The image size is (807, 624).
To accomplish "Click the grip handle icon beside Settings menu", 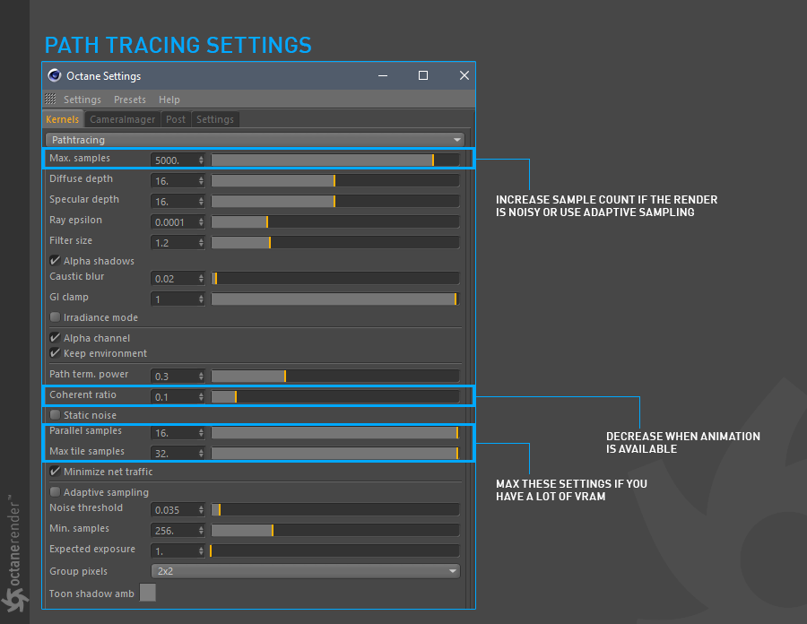I will tap(50, 100).
